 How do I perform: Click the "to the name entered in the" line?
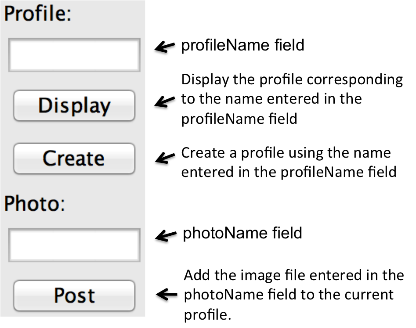(271, 99)
